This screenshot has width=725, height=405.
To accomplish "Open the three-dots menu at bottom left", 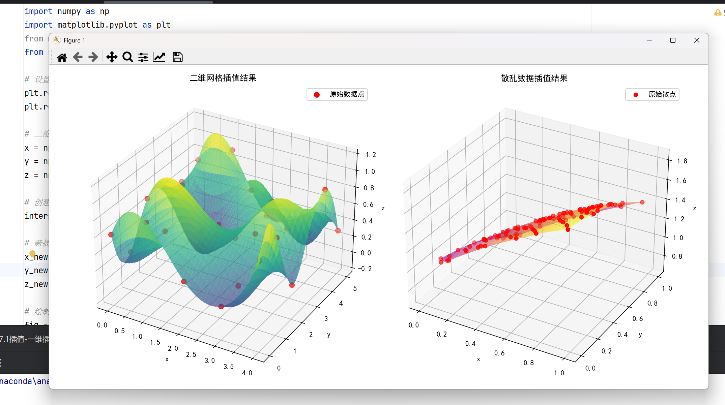I will pyautogui.click(x=1, y=363).
